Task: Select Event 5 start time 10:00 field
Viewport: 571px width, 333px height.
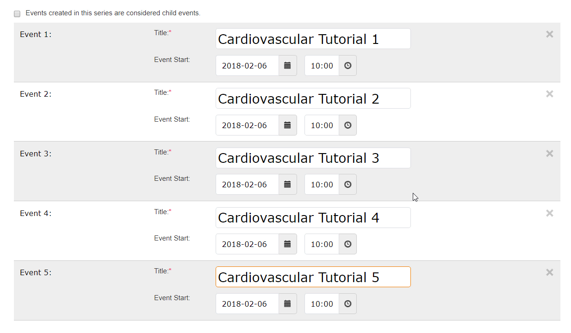Action: (322, 304)
